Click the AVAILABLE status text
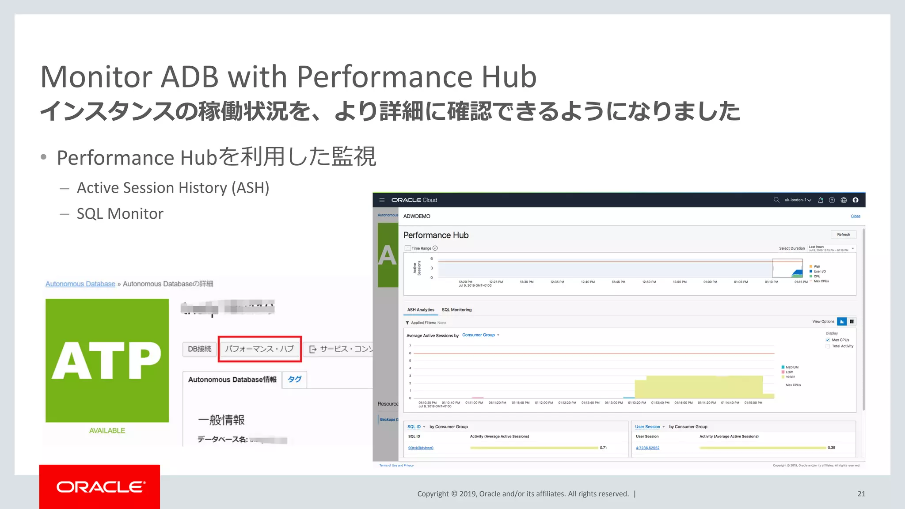The width and height of the screenshot is (905, 509). (107, 430)
